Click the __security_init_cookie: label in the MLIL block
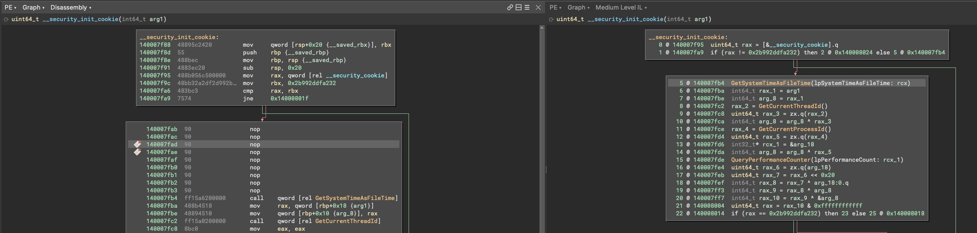 coord(688,37)
